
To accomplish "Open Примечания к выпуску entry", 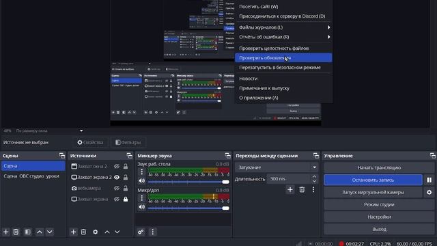I will click(x=283, y=88).
